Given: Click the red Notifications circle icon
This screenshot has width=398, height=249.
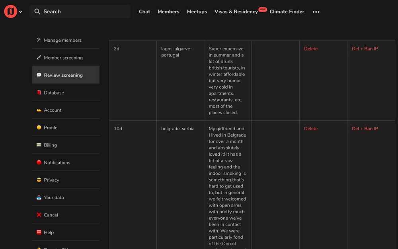Looking at the screenshot, I should point(39,162).
